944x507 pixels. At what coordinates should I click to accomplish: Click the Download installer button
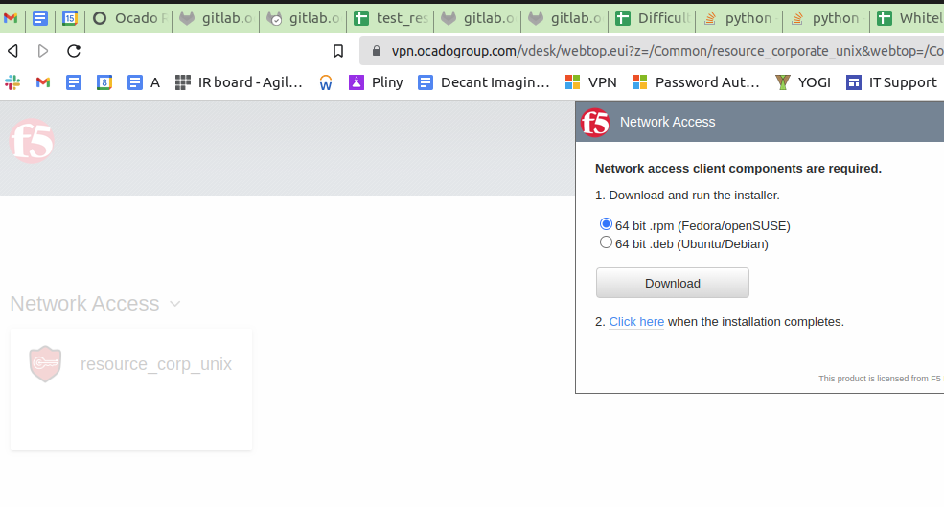[672, 283]
